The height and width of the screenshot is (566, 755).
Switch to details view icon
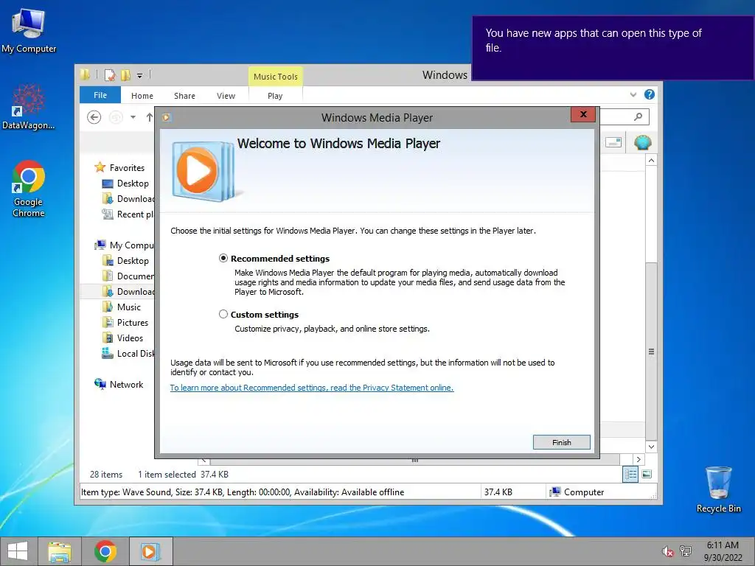(630, 474)
